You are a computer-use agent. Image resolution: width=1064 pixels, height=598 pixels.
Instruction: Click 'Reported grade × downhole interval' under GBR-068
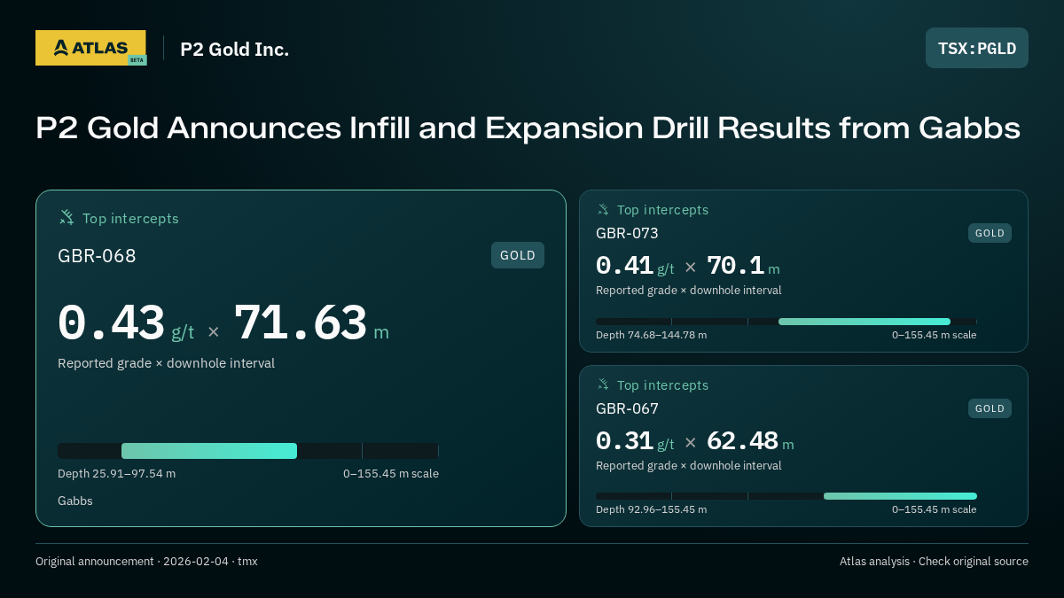(166, 363)
